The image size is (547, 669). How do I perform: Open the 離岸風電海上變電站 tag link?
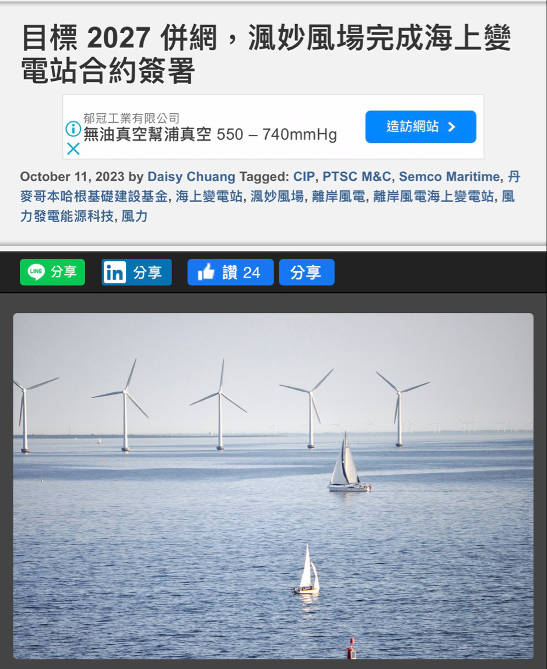[x=434, y=196]
